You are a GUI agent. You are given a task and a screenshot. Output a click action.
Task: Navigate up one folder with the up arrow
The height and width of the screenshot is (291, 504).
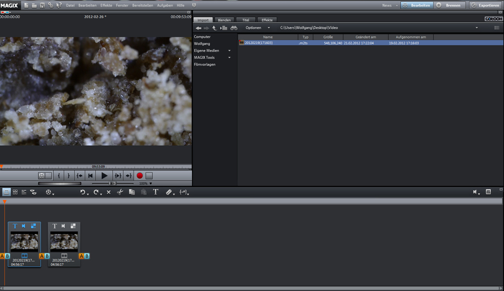click(214, 28)
